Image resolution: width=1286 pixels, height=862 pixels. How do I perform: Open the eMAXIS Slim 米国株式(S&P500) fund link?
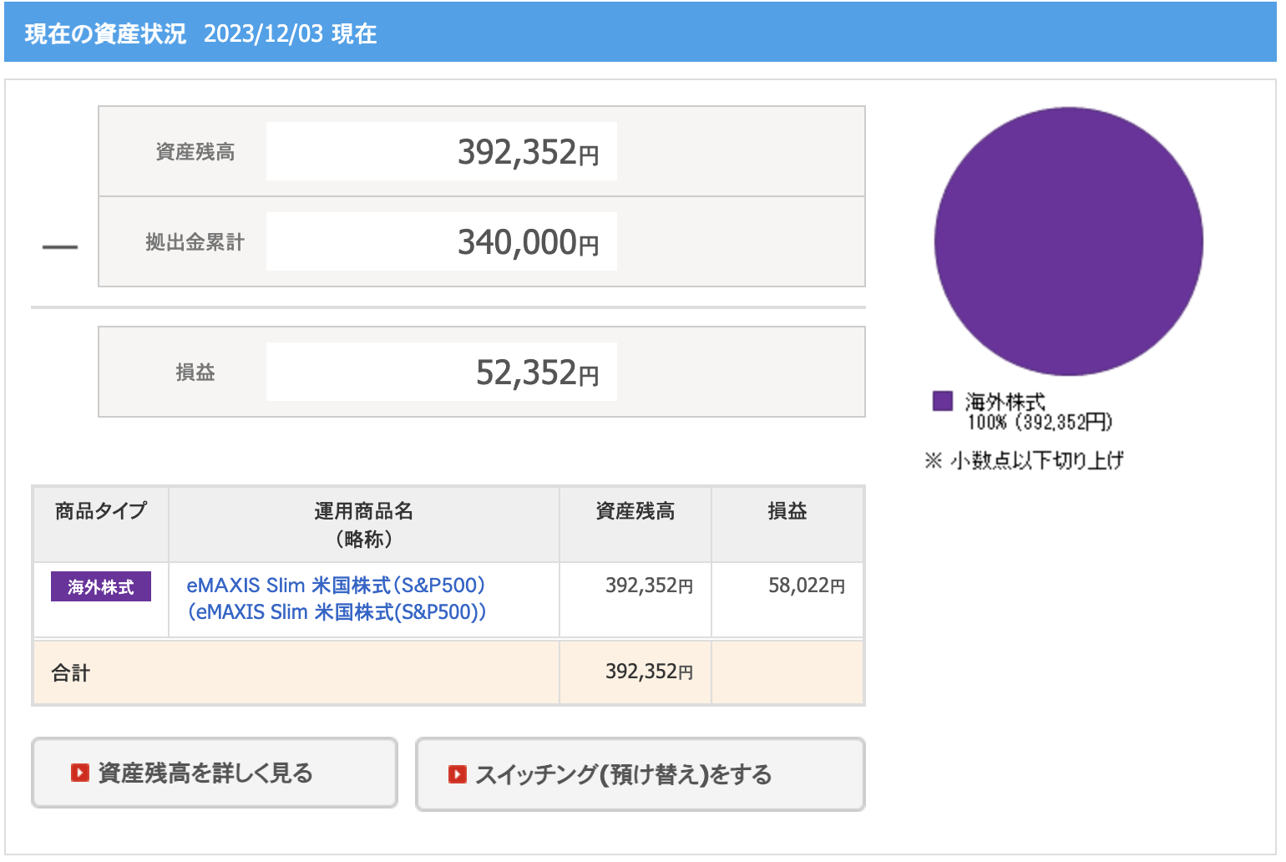tap(336, 585)
